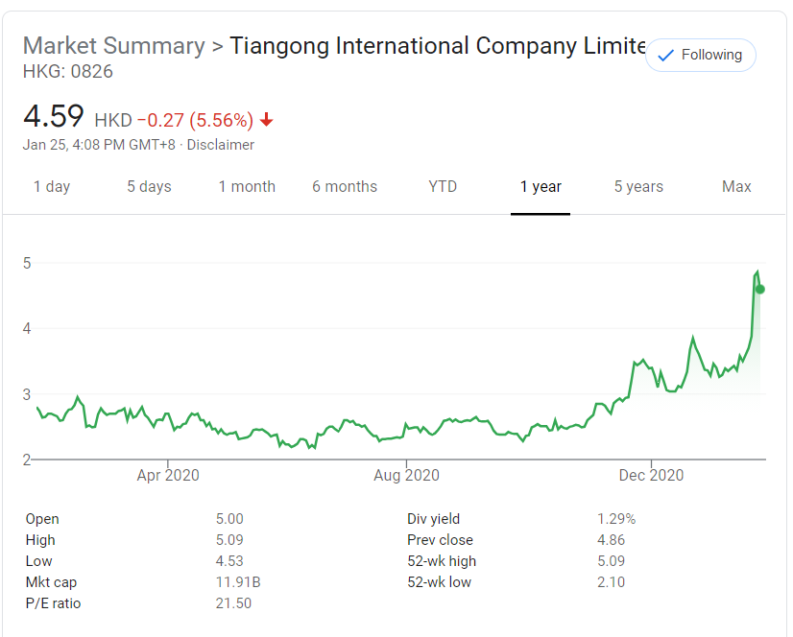The width and height of the screenshot is (793, 637).
Task: Click the Div yield value 1.29%
Action: pyautogui.click(x=616, y=519)
